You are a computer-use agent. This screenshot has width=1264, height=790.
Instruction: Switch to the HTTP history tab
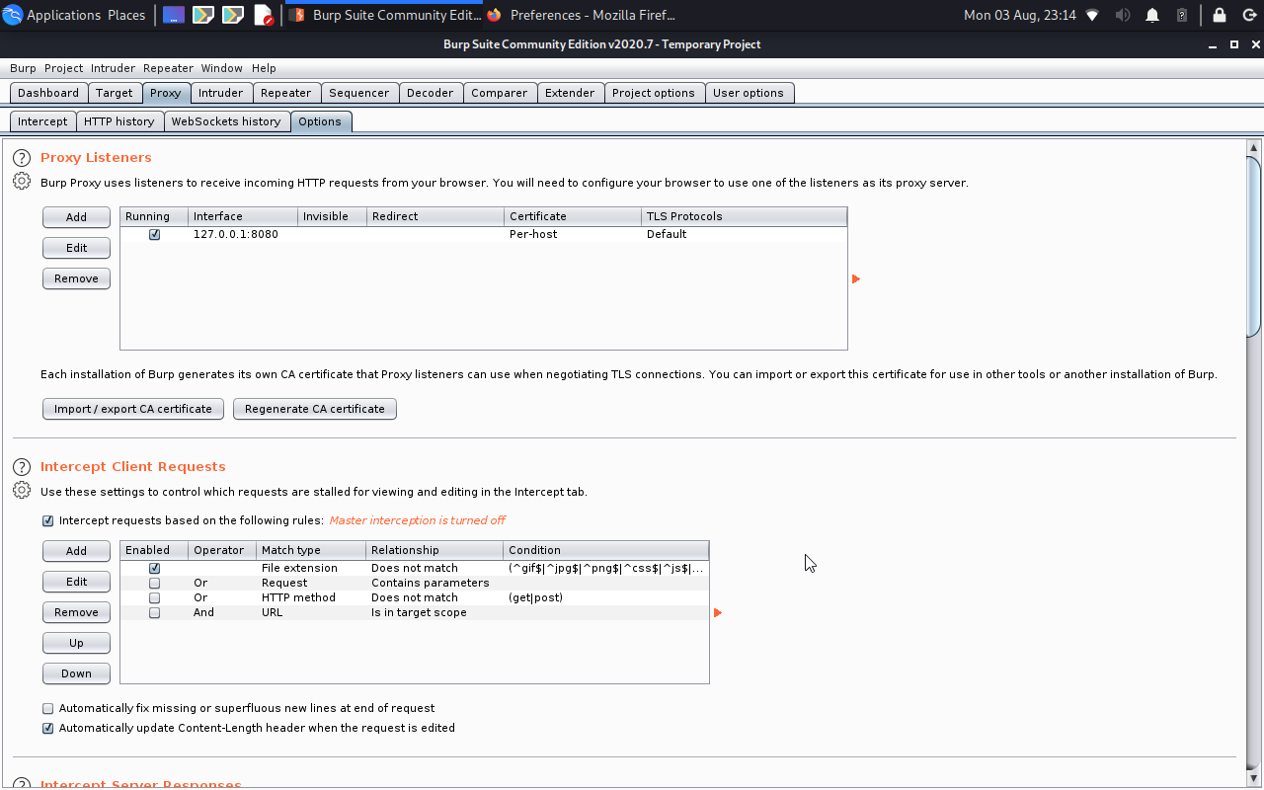tap(119, 120)
